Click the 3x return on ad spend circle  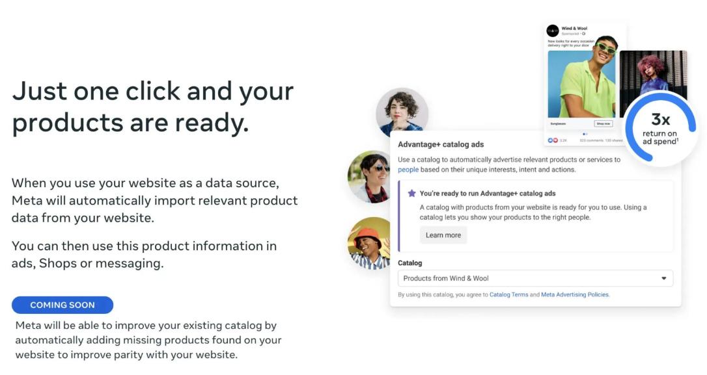click(x=660, y=127)
